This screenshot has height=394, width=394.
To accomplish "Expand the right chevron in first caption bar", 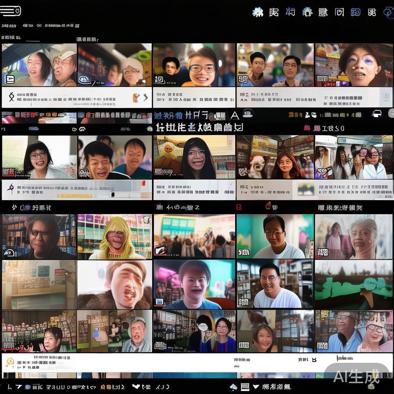I will [x=146, y=98].
